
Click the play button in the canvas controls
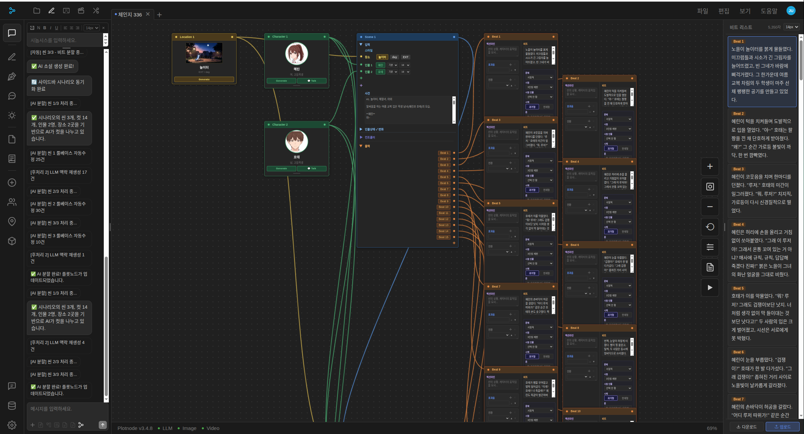click(710, 288)
